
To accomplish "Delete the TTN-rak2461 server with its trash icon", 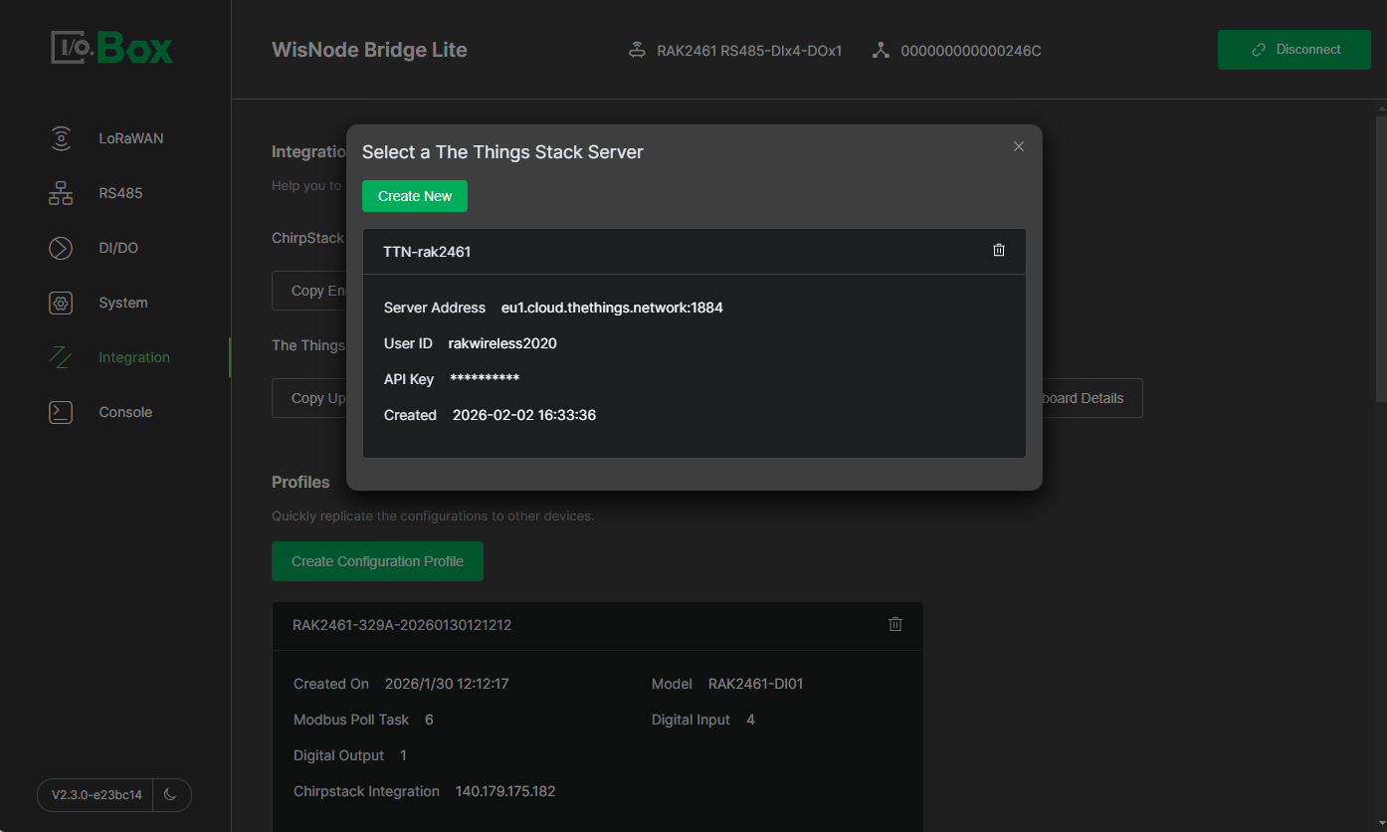I will (x=999, y=250).
